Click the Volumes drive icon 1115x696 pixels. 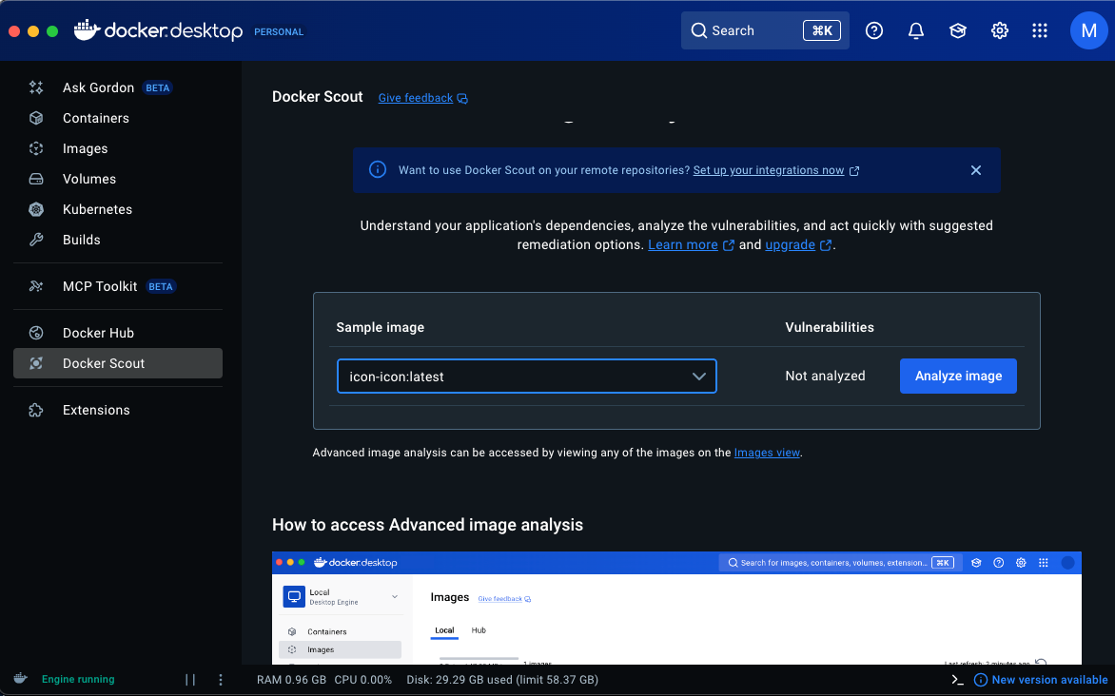tap(36, 179)
